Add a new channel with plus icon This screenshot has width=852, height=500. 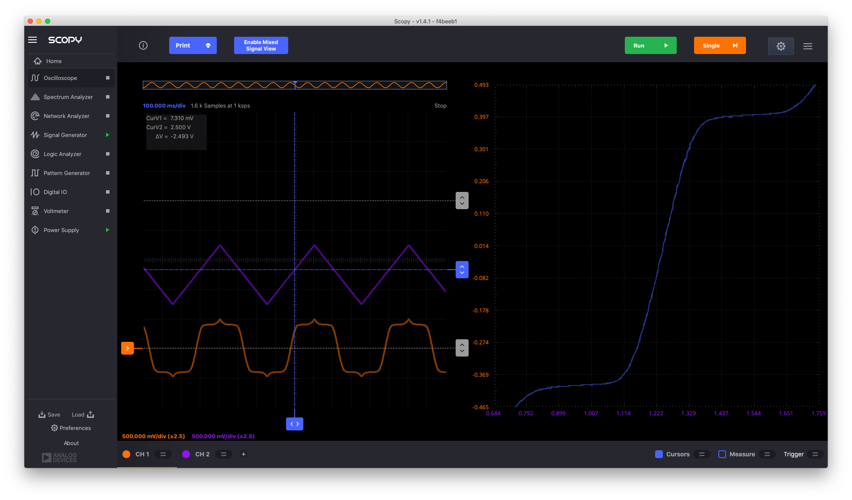click(x=244, y=454)
